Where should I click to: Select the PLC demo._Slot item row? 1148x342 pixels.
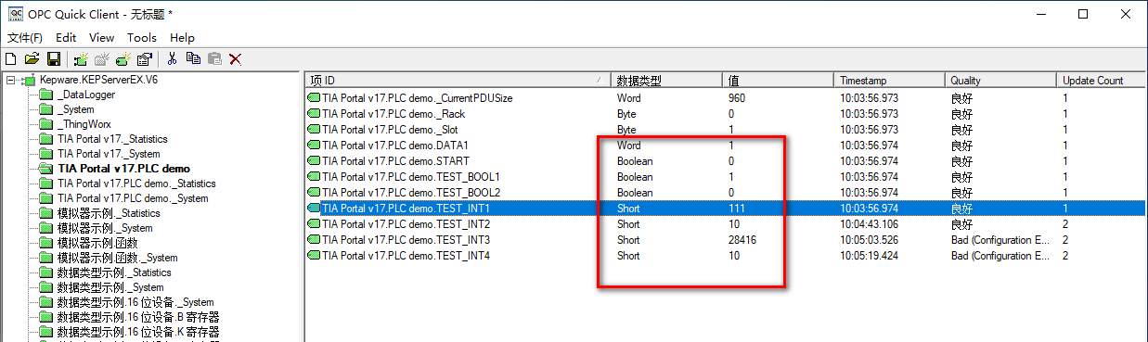[726, 130]
